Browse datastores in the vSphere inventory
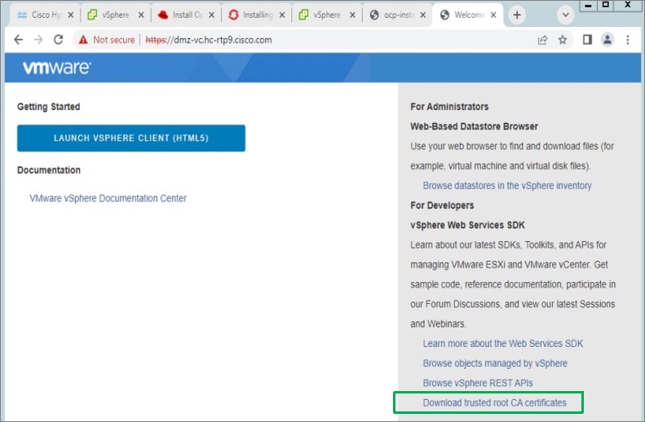 coord(507,186)
